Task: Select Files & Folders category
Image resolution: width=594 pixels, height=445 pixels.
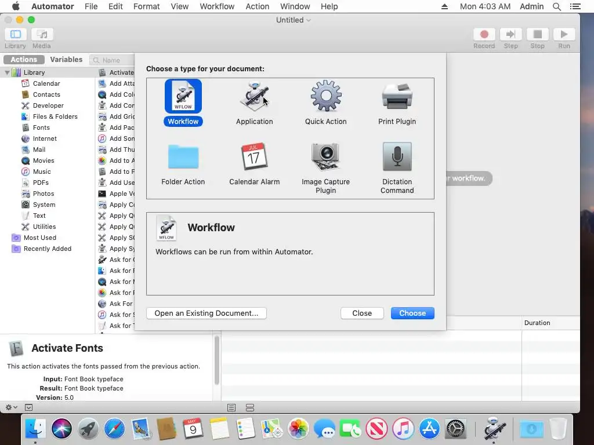Action: (x=55, y=116)
